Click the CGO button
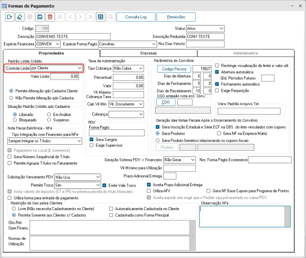This screenshot has height=258, width=306. tap(166, 102)
